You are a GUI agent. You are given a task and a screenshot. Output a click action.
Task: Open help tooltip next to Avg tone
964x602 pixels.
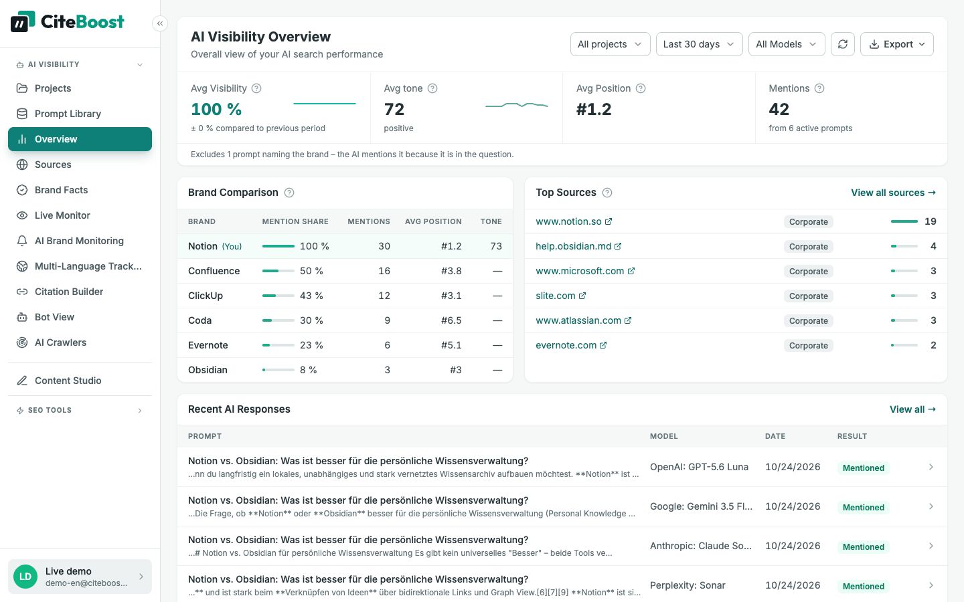(432, 88)
